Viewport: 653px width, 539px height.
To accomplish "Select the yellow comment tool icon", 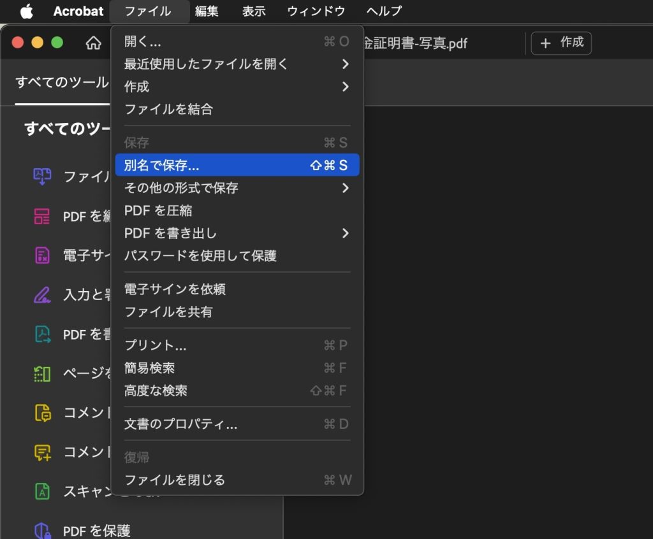I will 43,413.
